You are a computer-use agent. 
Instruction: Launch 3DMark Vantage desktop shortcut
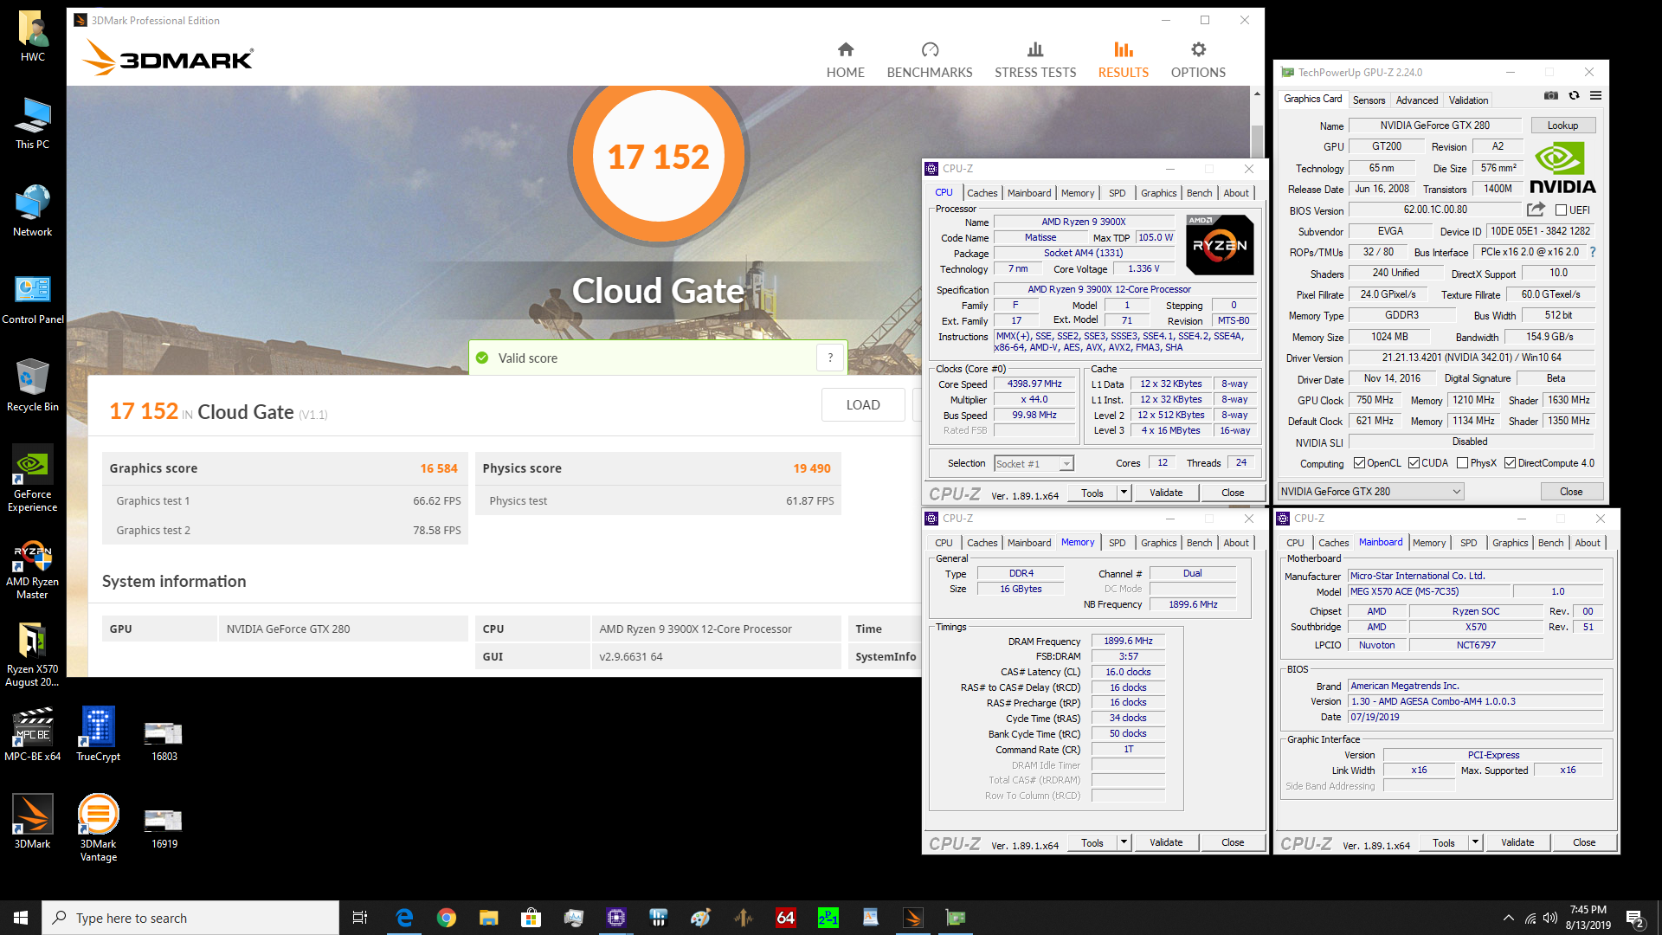(98, 828)
